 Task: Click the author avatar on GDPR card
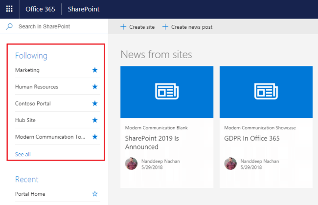coord(230,164)
